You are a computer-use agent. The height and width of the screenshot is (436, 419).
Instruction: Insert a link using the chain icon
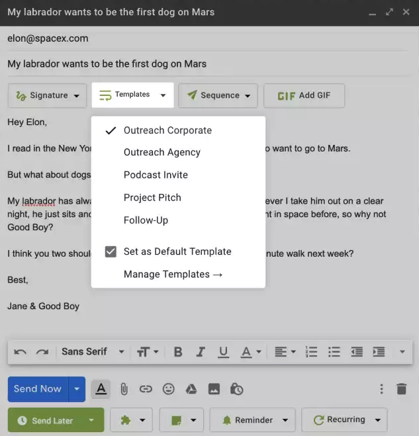coord(146,389)
